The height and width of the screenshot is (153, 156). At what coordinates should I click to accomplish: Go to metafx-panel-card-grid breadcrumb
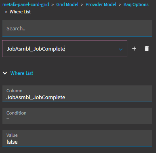tap(26, 4)
